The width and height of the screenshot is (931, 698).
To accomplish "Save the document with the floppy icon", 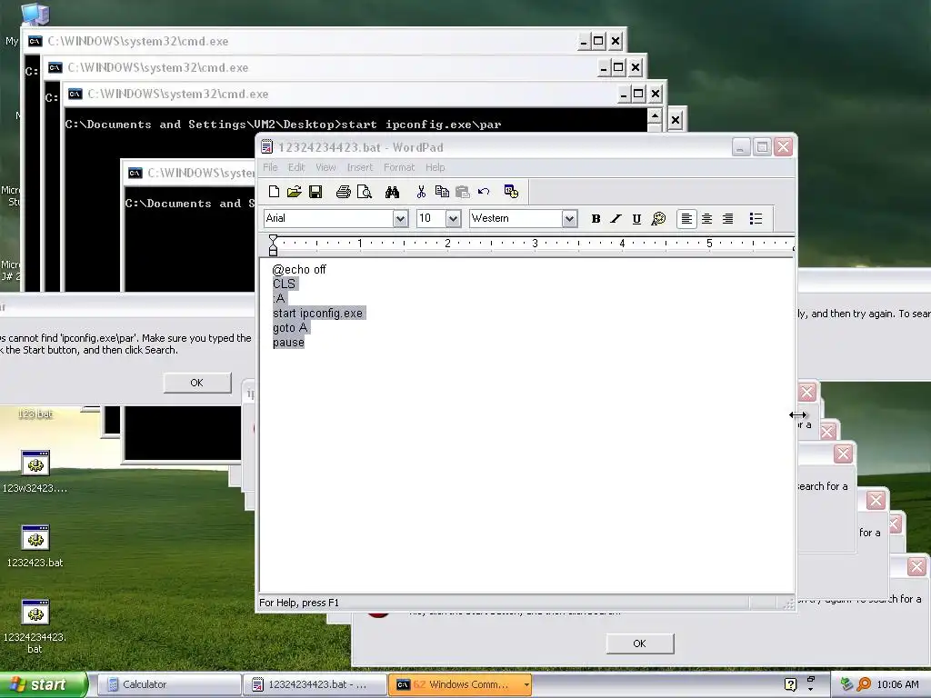I will (x=315, y=192).
